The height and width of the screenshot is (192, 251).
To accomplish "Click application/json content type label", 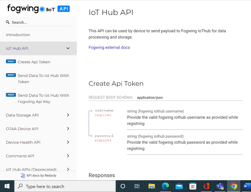I will click(x=150, y=98).
